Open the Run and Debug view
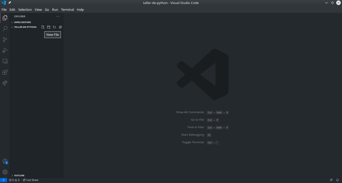The height and width of the screenshot is (183, 342). click(5, 50)
